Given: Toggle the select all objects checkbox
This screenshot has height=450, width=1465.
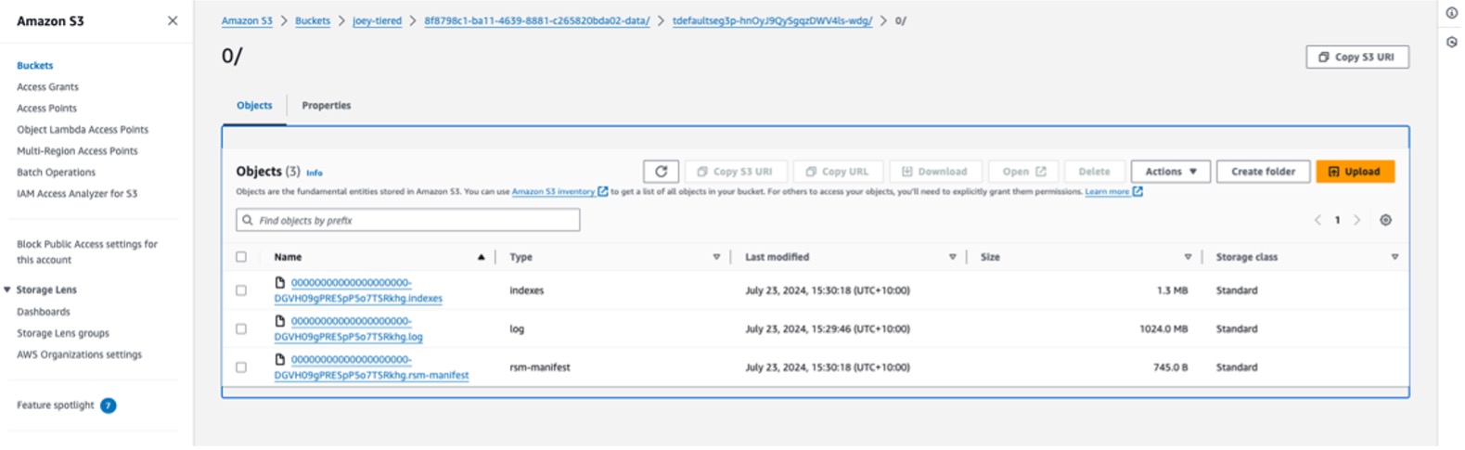Looking at the screenshot, I should coord(241,257).
